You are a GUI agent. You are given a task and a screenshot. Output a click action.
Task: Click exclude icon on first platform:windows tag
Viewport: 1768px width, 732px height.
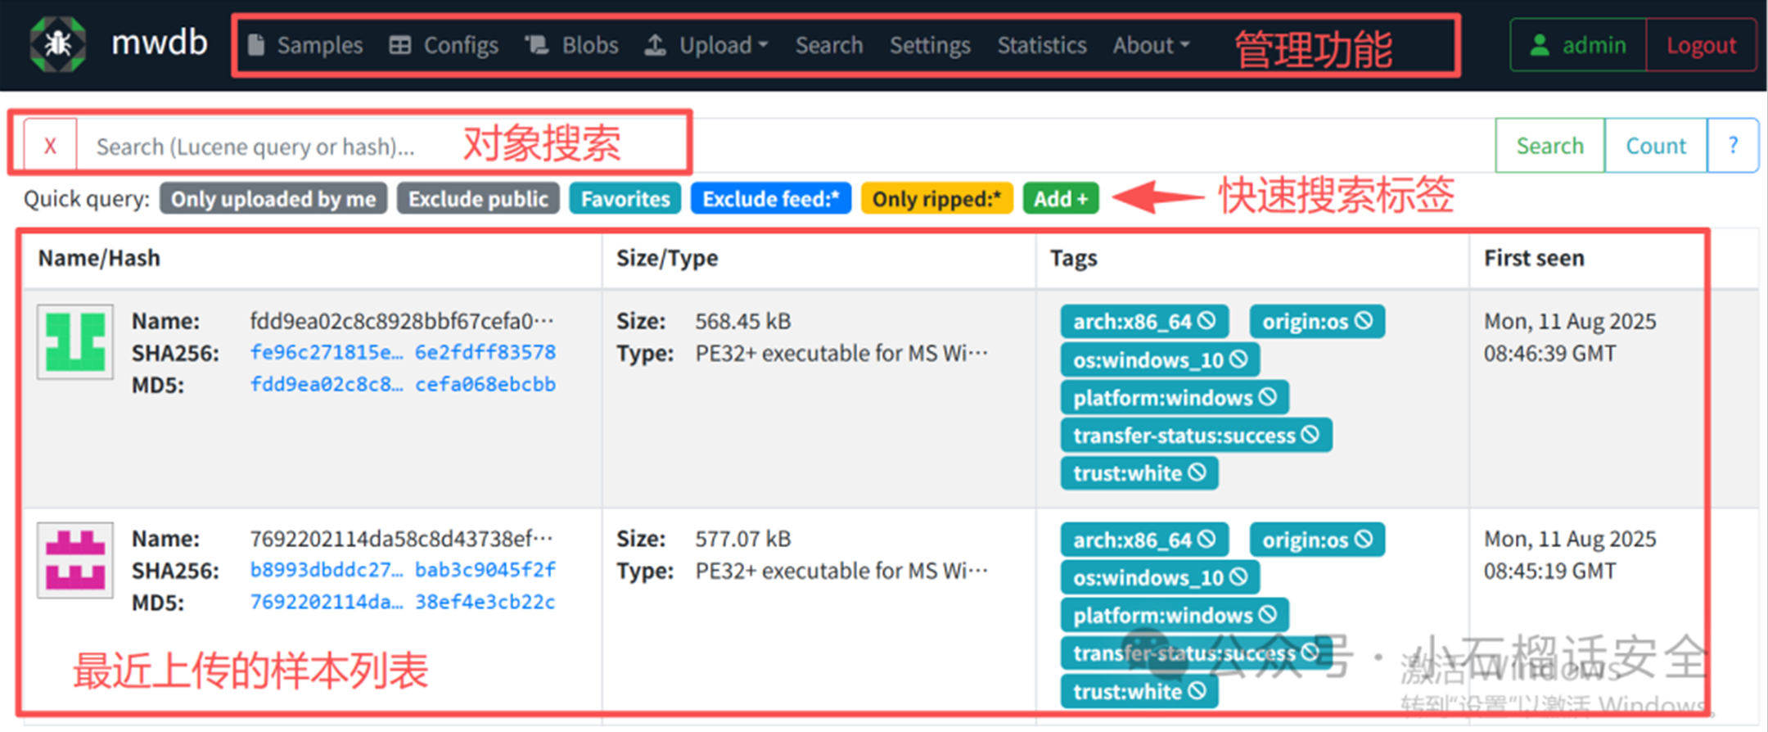pos(1268,397)
